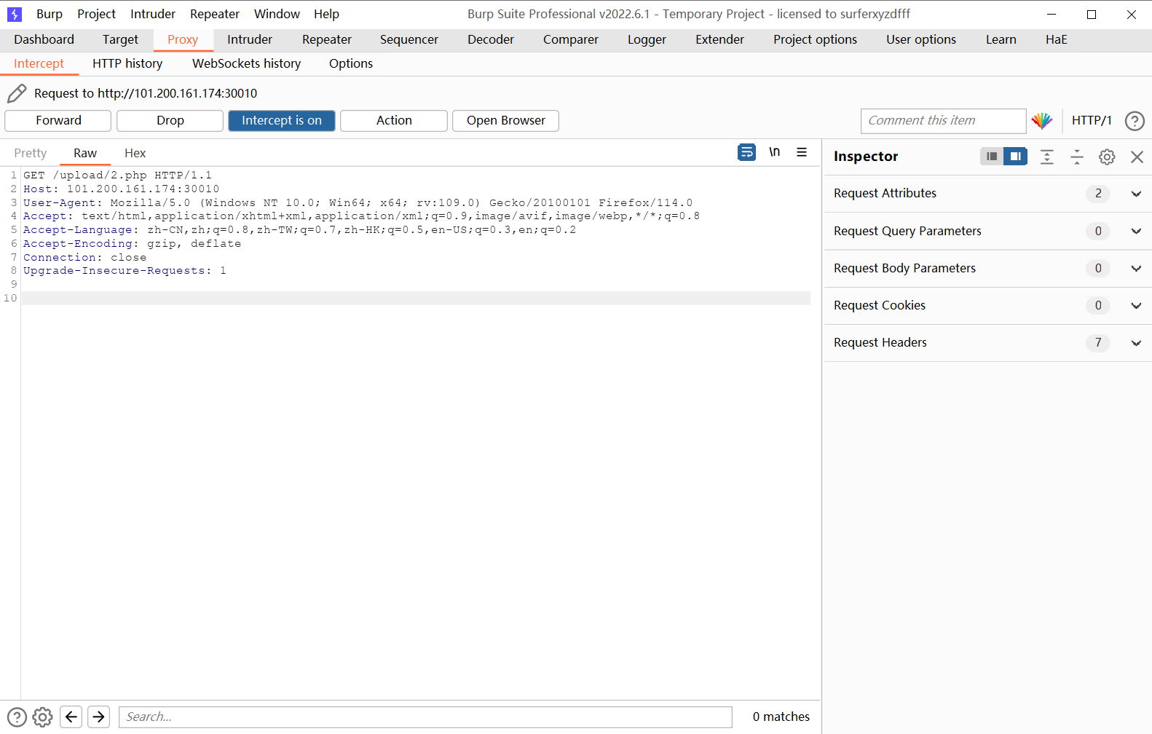Open Project options tab
Image resolution: width=1152 pixels, height=734 pixels.
[815, 40]
